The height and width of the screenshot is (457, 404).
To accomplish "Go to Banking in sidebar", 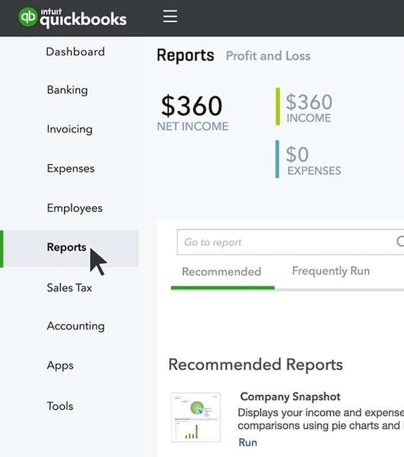I will click(67, 90).
